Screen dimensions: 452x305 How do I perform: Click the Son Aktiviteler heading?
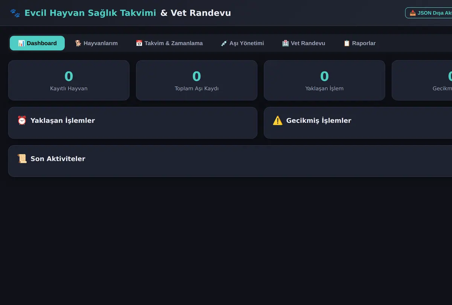58,159
